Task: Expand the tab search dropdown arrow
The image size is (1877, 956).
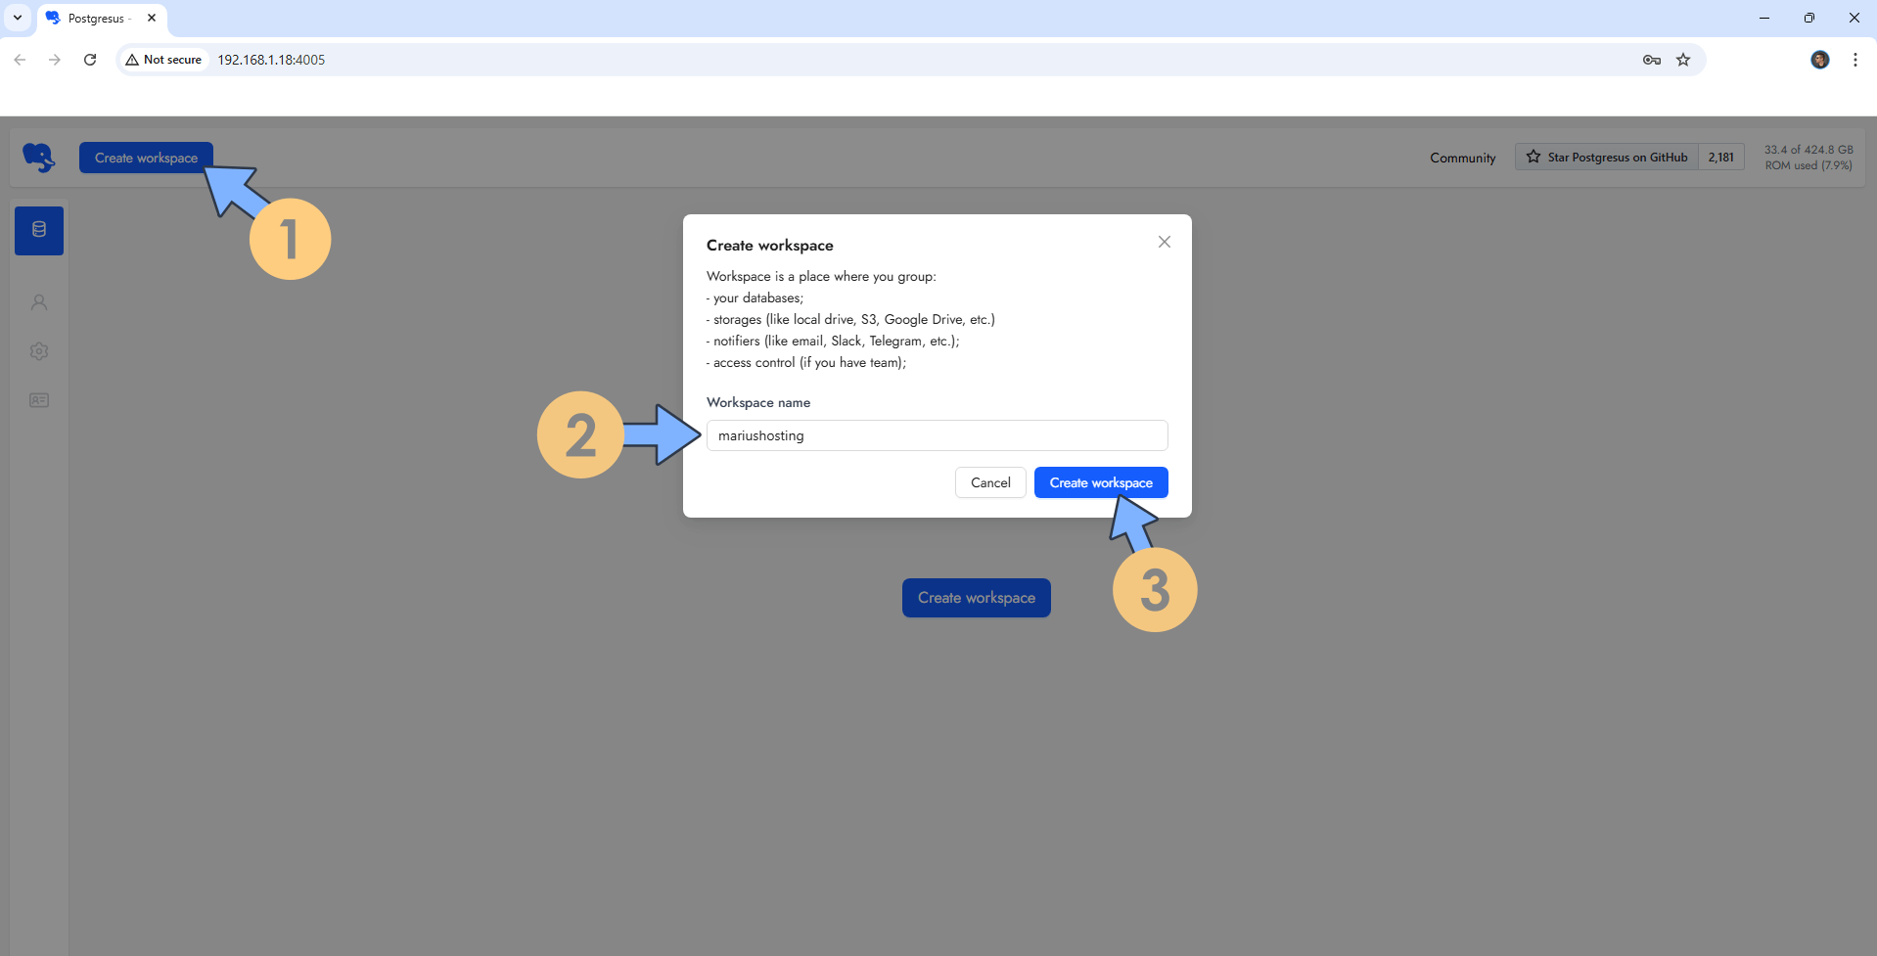Action: 18,18
